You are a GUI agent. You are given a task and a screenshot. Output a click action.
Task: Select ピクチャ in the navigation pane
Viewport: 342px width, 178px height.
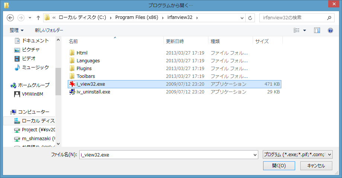[x=27, y=50]
